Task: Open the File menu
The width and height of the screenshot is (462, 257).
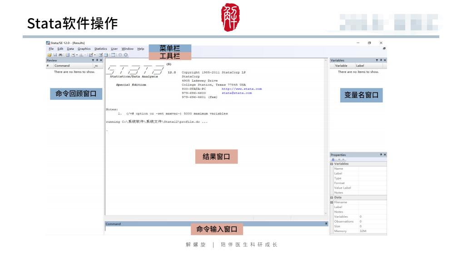Action: click(51, 49)
